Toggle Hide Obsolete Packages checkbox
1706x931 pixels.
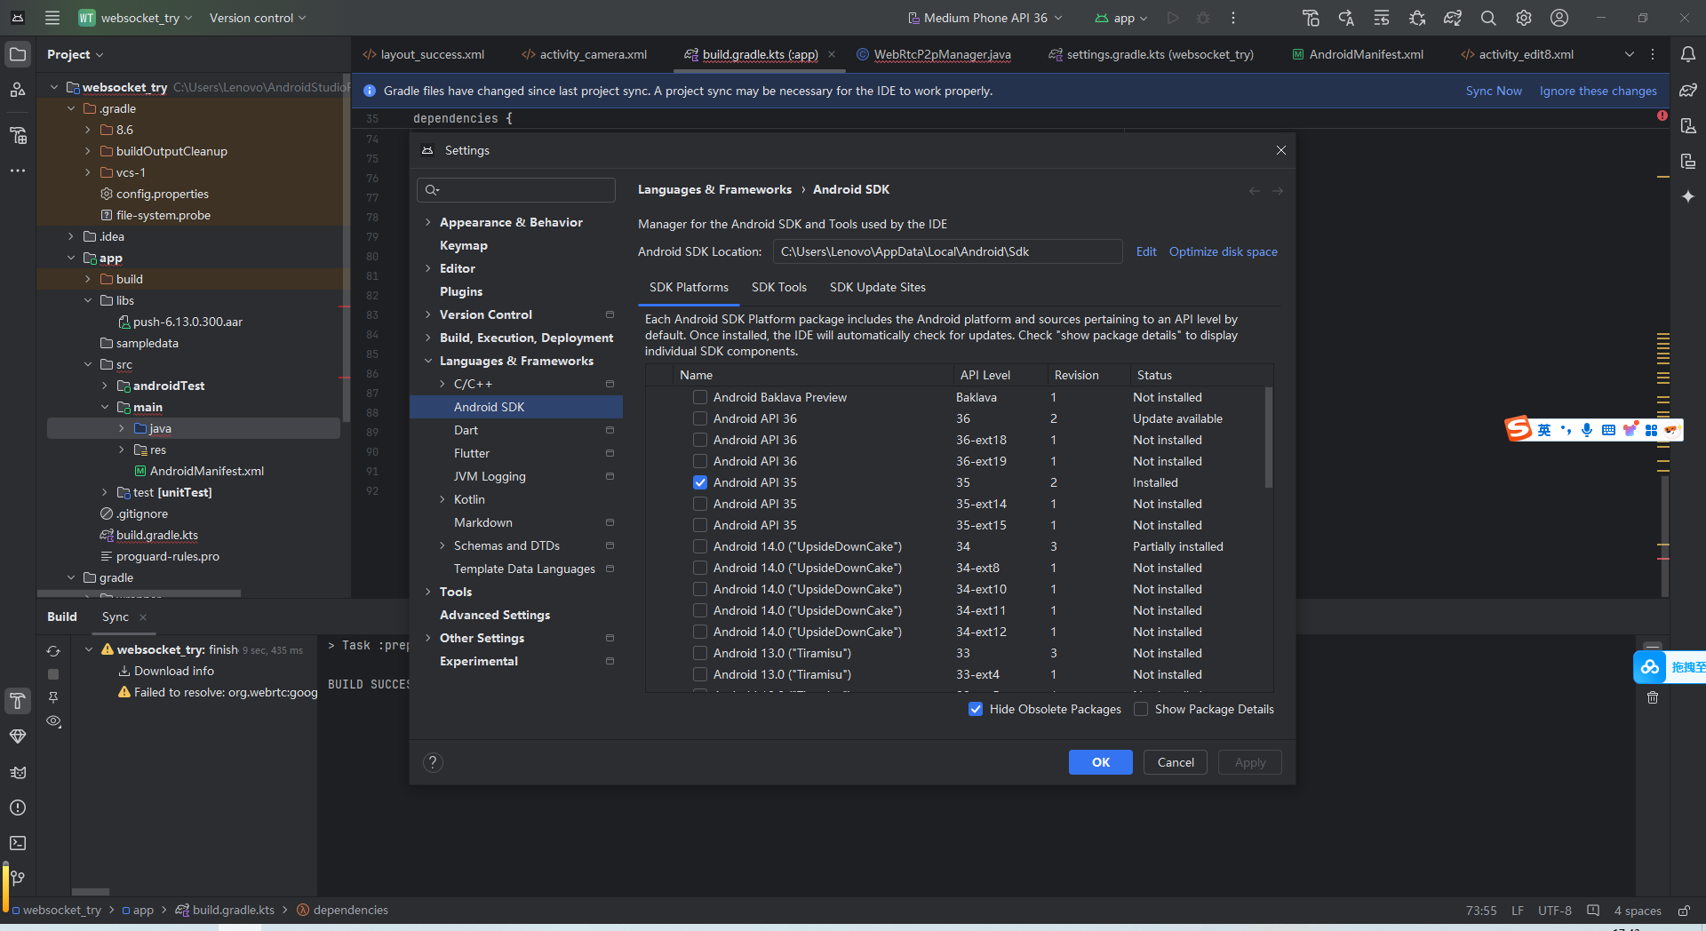[976, 709]
